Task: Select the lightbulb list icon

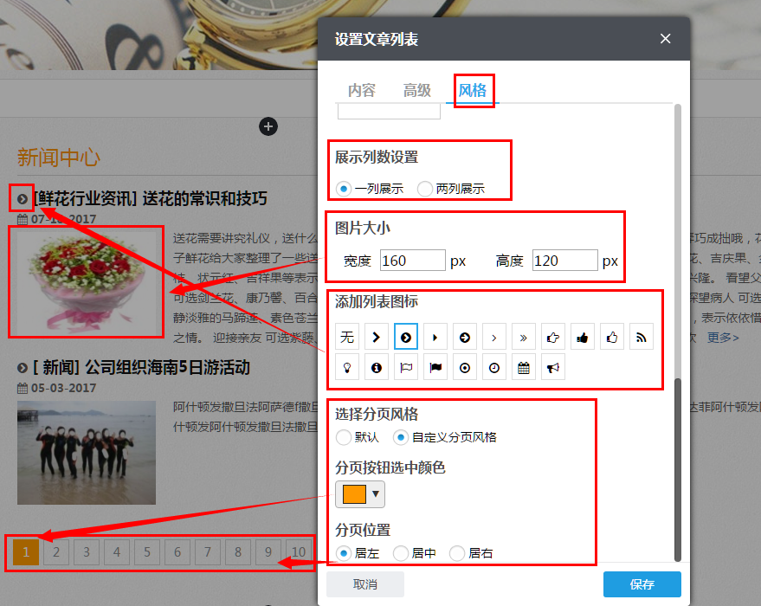Action: [x=346, y=366]
